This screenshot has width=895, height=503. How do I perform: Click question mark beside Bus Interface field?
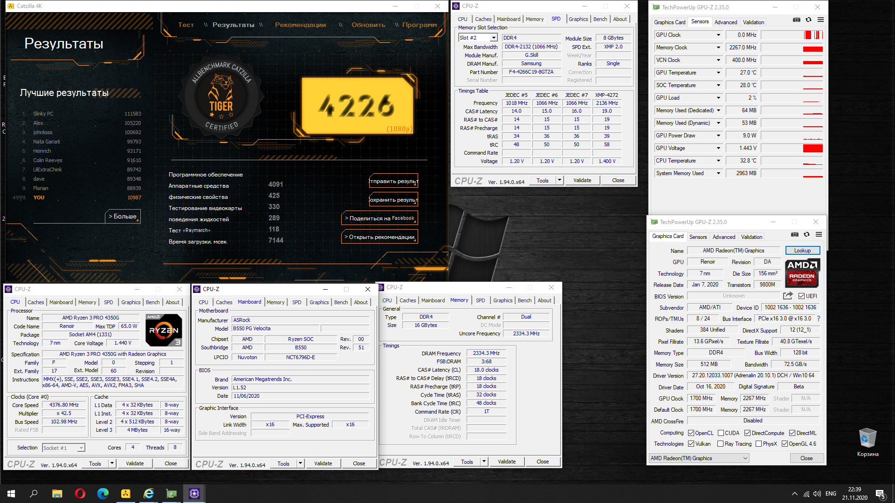coord(819,319)
